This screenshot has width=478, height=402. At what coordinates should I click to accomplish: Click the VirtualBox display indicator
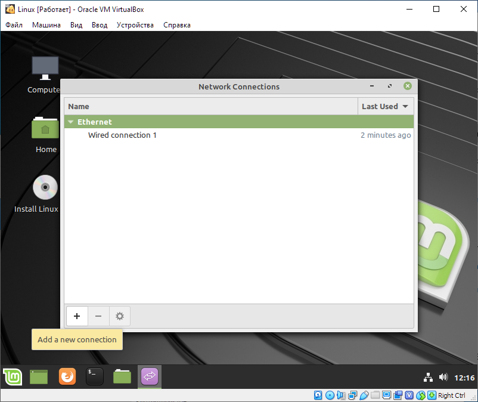tap(387, 395)
